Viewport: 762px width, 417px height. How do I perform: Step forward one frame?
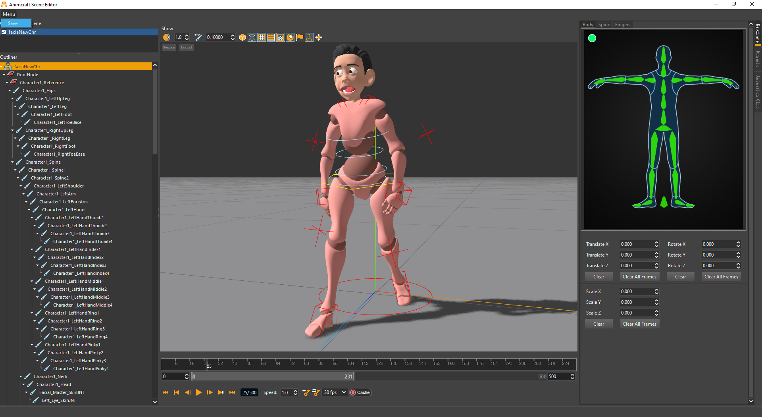[x=210, y=392]
